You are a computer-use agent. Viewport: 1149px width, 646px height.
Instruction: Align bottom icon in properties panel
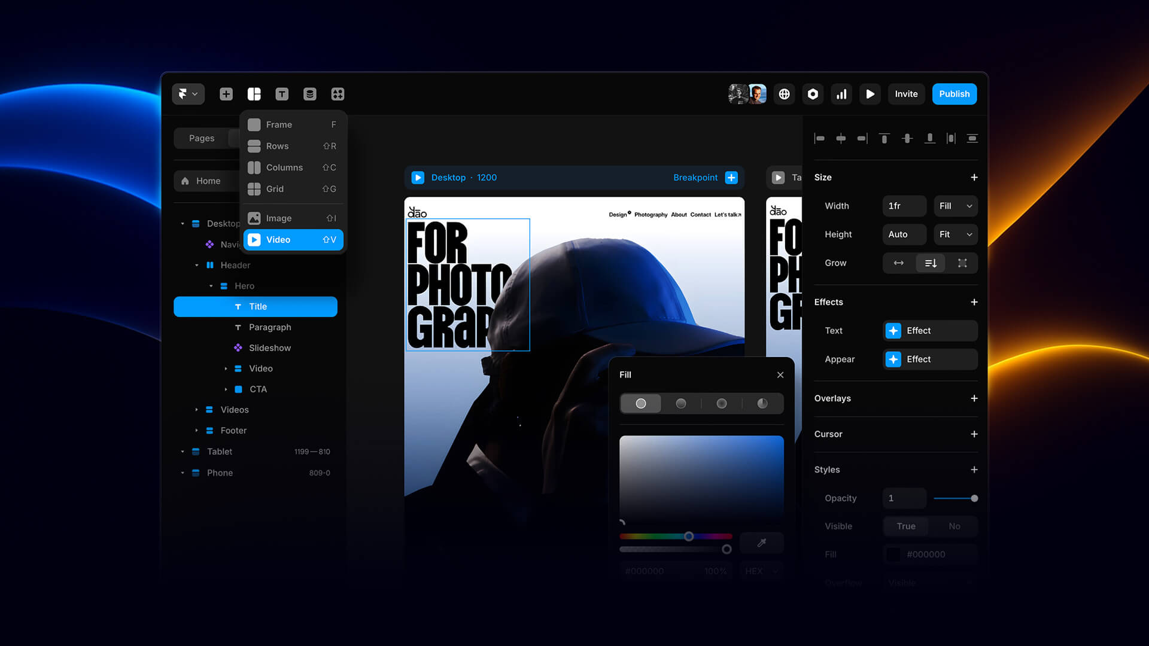tap(929, 138)
